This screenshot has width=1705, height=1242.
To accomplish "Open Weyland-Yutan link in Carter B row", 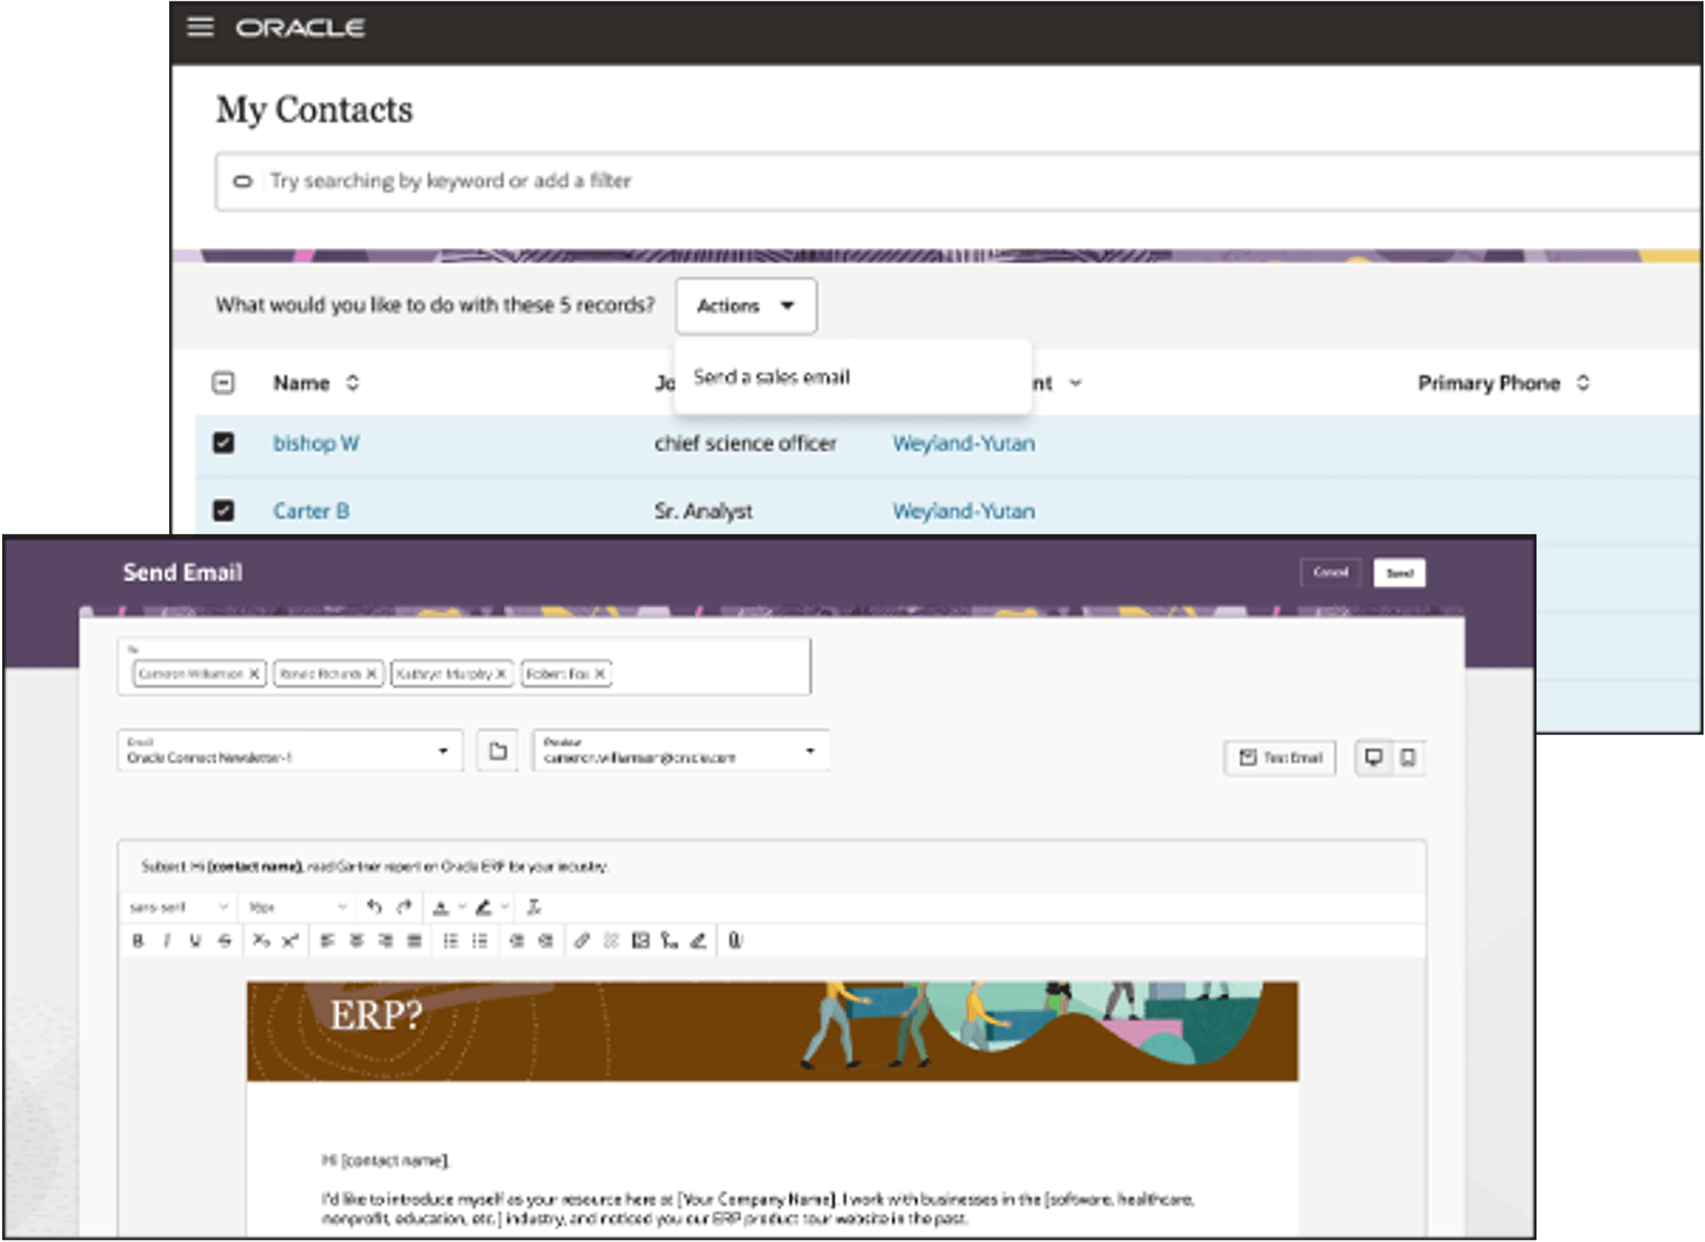I will coord(964,511).
